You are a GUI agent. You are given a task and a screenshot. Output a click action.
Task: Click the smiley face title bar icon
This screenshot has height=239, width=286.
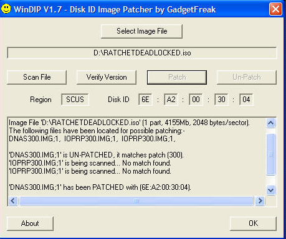click(6, 9)
